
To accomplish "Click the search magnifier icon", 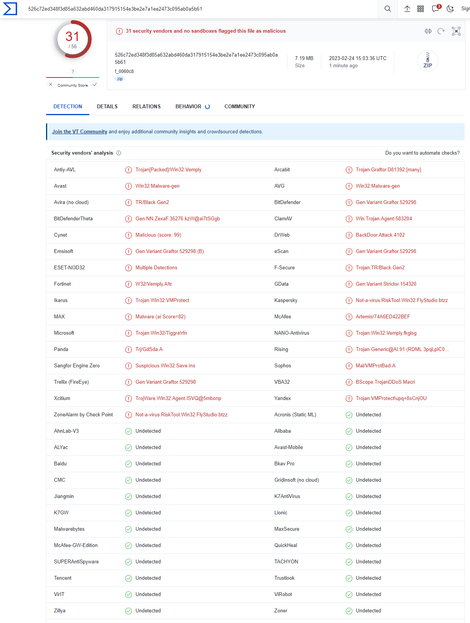I will pyautogui.click(x=387, y=9).
